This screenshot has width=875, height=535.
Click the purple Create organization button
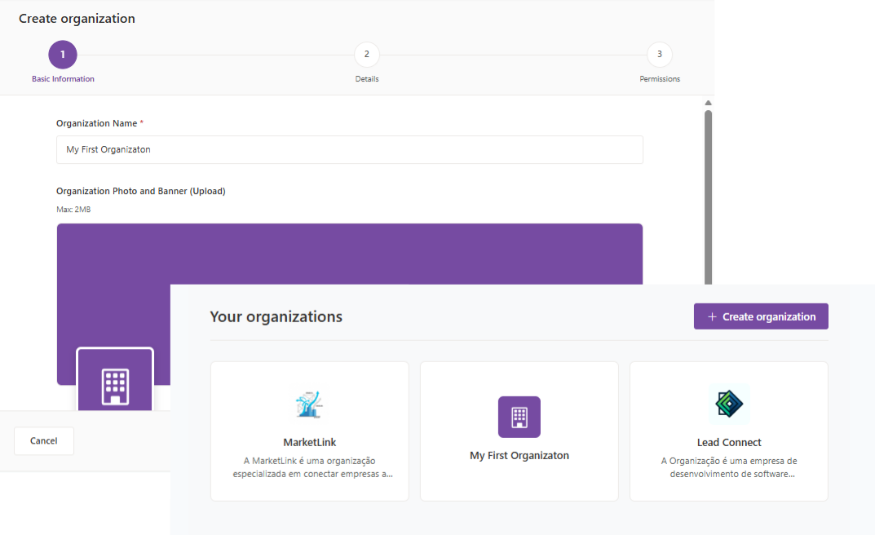[x=761, y=316]
